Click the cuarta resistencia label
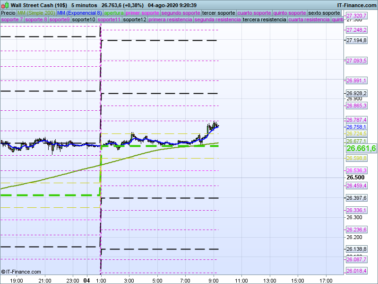The height and width of the screenshot is (284, 378). point(309,20)
